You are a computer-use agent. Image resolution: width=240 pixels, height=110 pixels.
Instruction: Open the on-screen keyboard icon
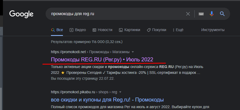click(x=201, y=14)
